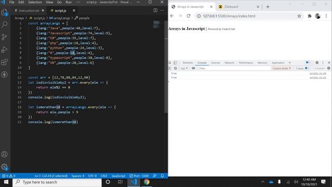
Task: Switch to the Elements DevTools tab
Action: tap(188, 63)
